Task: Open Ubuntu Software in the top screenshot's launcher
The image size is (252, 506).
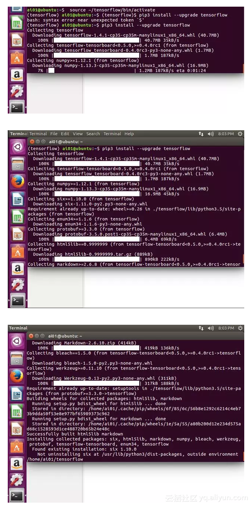Action: point(17,57)
